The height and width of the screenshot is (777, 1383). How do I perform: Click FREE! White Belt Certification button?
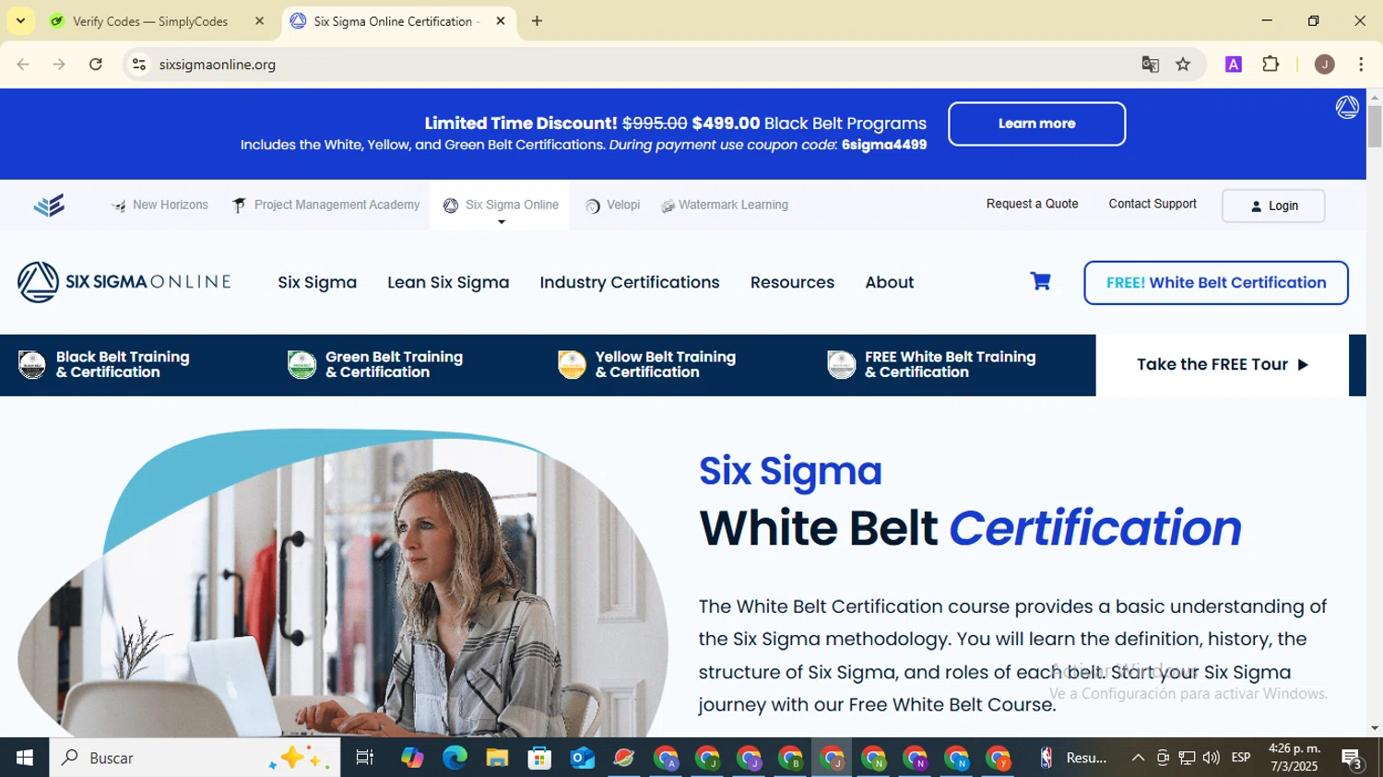point(1215,283)
